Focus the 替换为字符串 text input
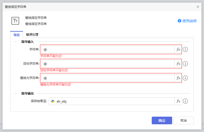The image size is (204, 132). [x=110, y=78]
